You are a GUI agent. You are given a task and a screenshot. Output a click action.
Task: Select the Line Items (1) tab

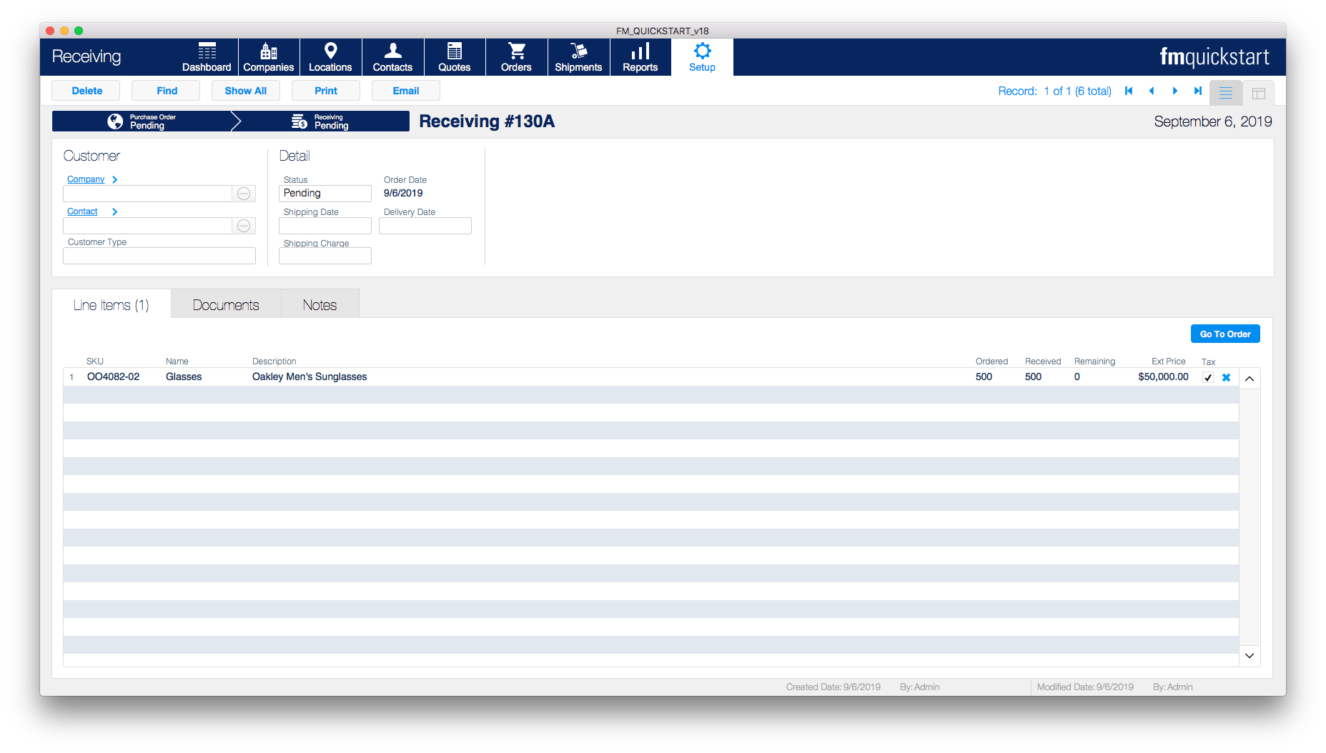pos(112,305)
